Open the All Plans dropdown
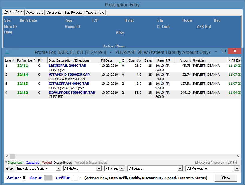The image size is (245, 185). (x=122, y=169)
